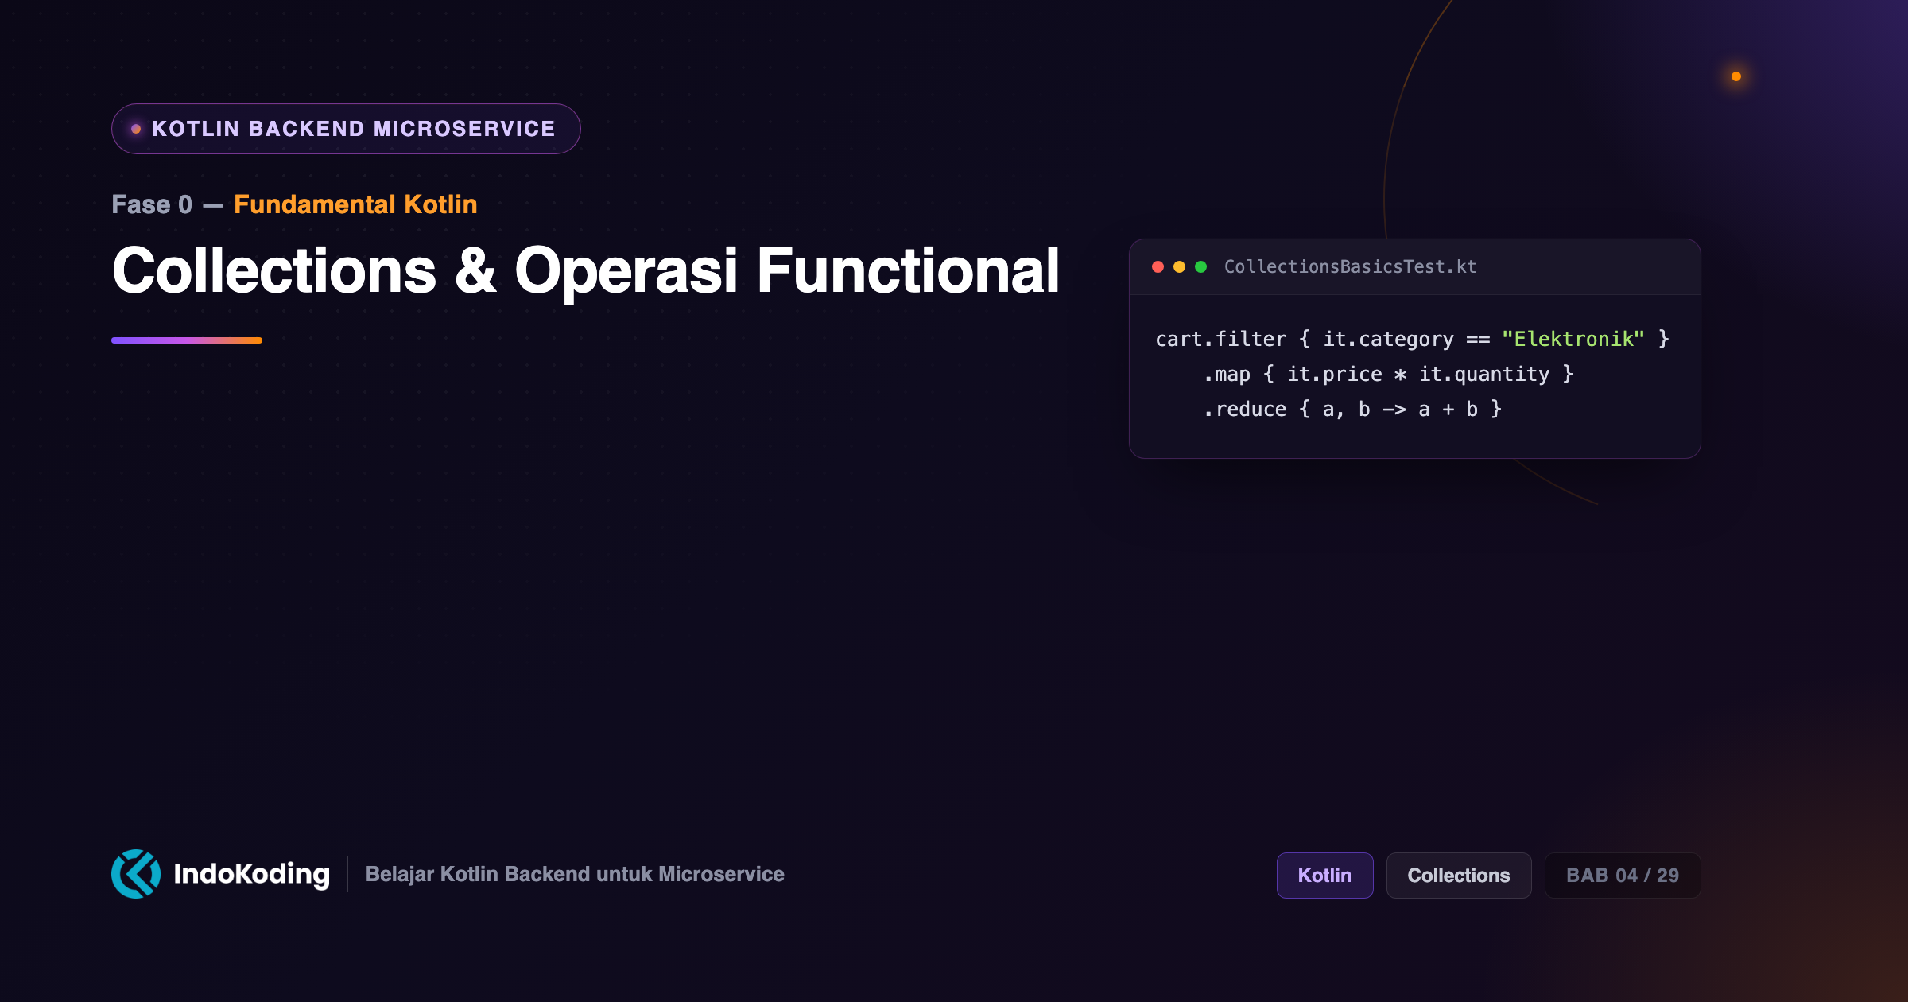Click the BAB 04 / 29 badge

[x=1622, y=876]
